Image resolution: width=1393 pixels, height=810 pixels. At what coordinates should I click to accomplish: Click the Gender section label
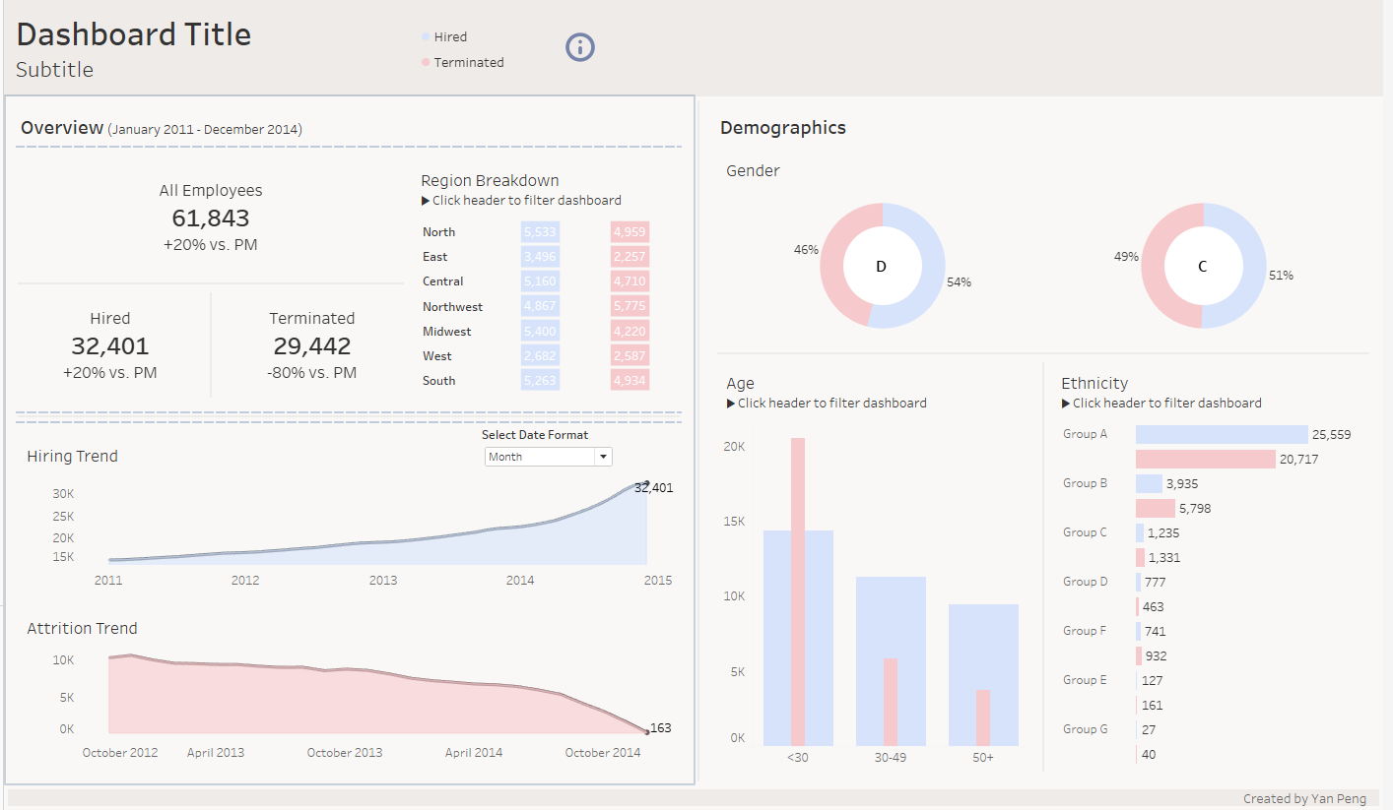tap(753, 171)
